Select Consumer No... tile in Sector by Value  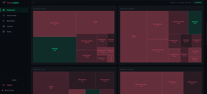[102, 40]
